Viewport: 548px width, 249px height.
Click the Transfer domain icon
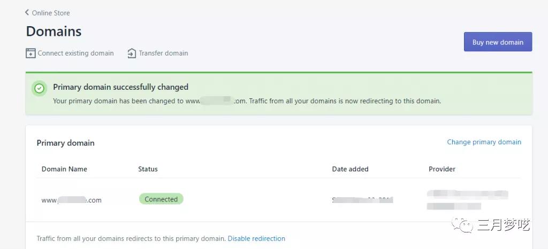click(x=132, y=53)
